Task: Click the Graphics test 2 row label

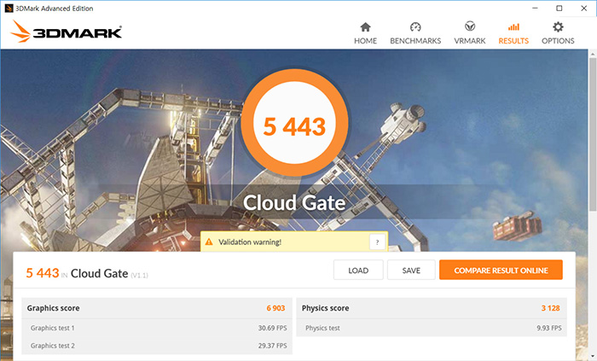Action: [x=53, y=346]
